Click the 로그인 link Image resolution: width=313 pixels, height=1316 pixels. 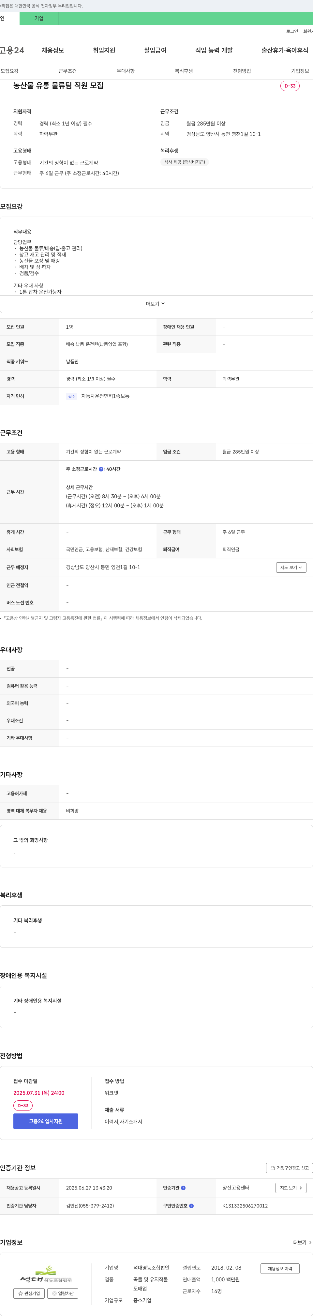click(x=291, y=31)
